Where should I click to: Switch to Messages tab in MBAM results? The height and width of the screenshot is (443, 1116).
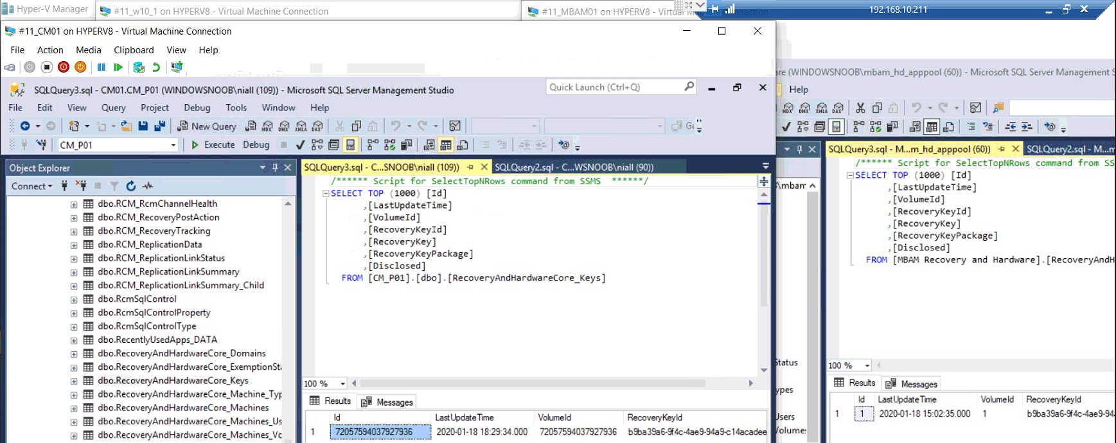912,384
